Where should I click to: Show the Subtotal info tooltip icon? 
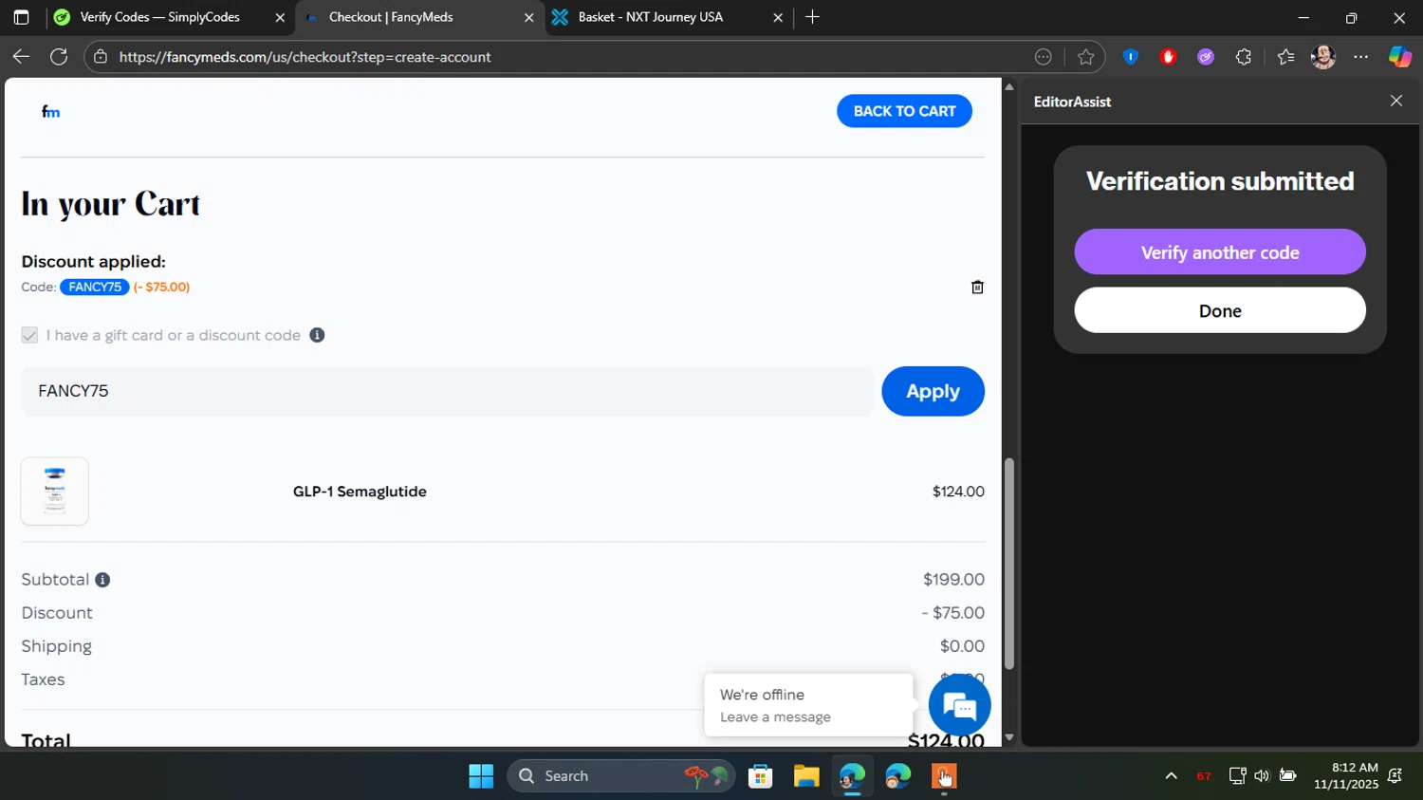pyautogui.click(x=102, y=580)
